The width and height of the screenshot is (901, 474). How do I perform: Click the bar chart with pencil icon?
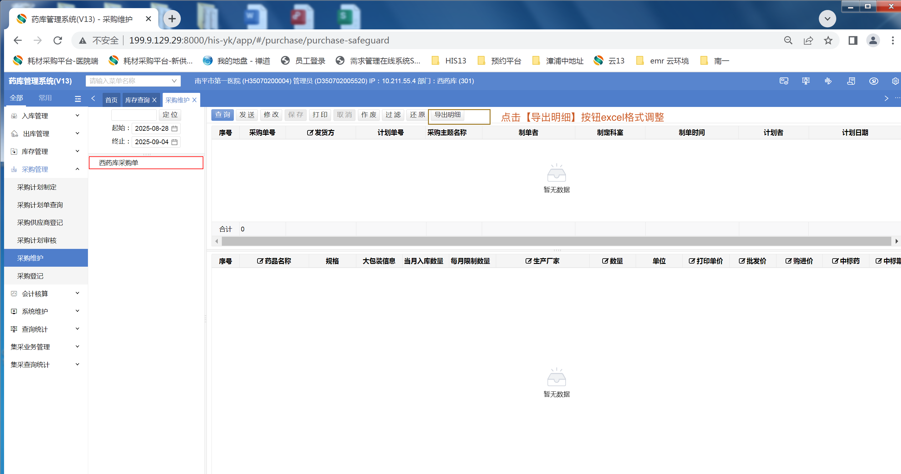tap(828, 81)
